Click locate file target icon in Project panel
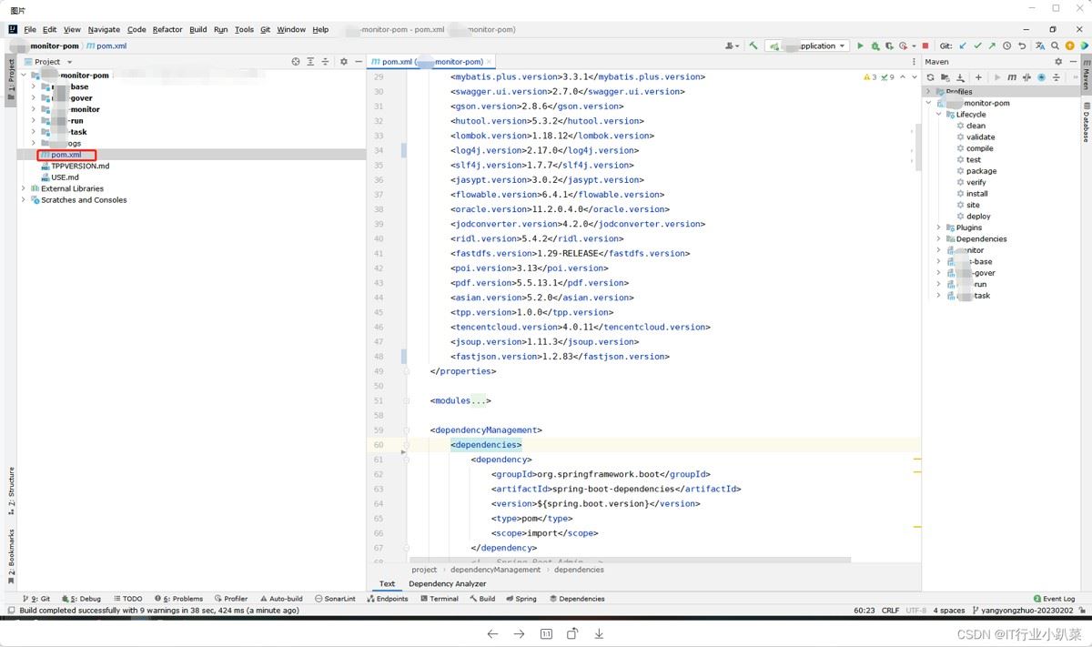The width and height of the screenshot is (1092, 647). click(296, 62)
